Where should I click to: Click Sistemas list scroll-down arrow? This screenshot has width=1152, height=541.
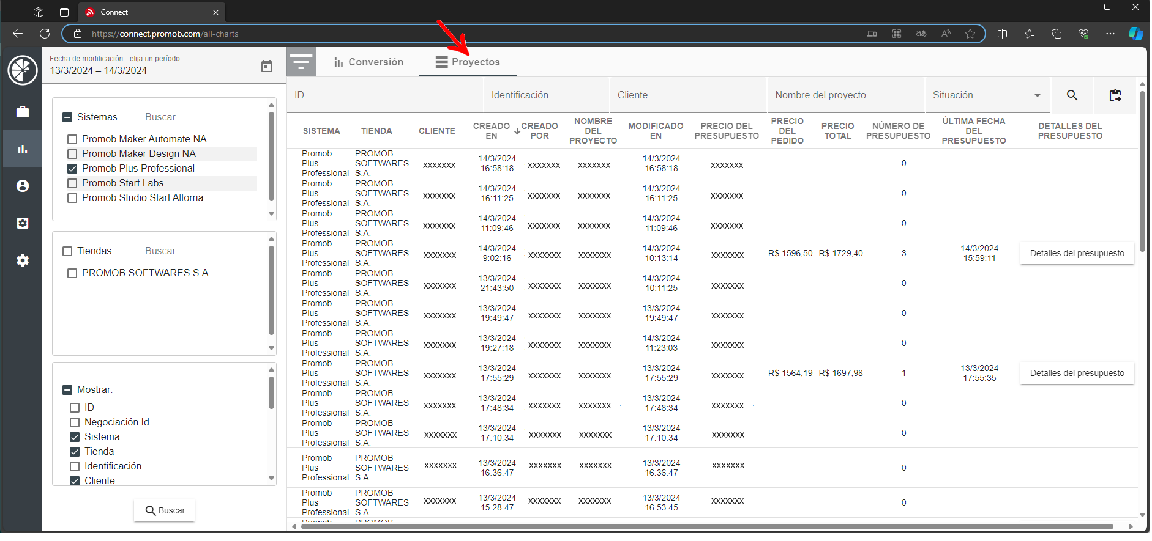coord(272,213)
